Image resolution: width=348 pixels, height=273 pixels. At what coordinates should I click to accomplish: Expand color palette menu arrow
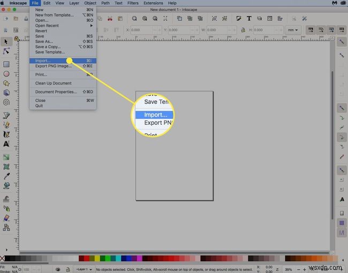click(343, 260)
